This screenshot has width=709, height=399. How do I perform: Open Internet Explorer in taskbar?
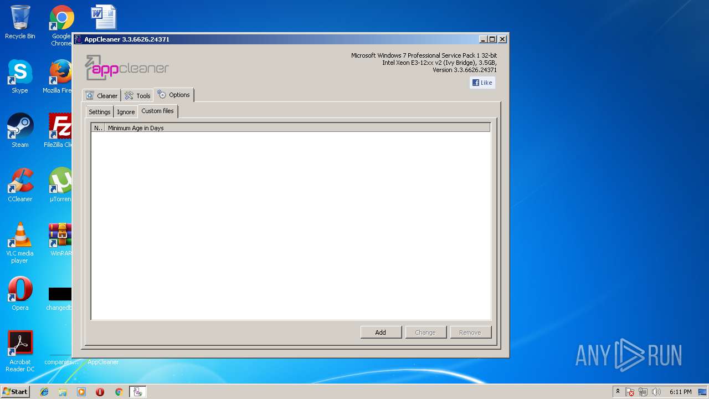click(x=44, y=392)
